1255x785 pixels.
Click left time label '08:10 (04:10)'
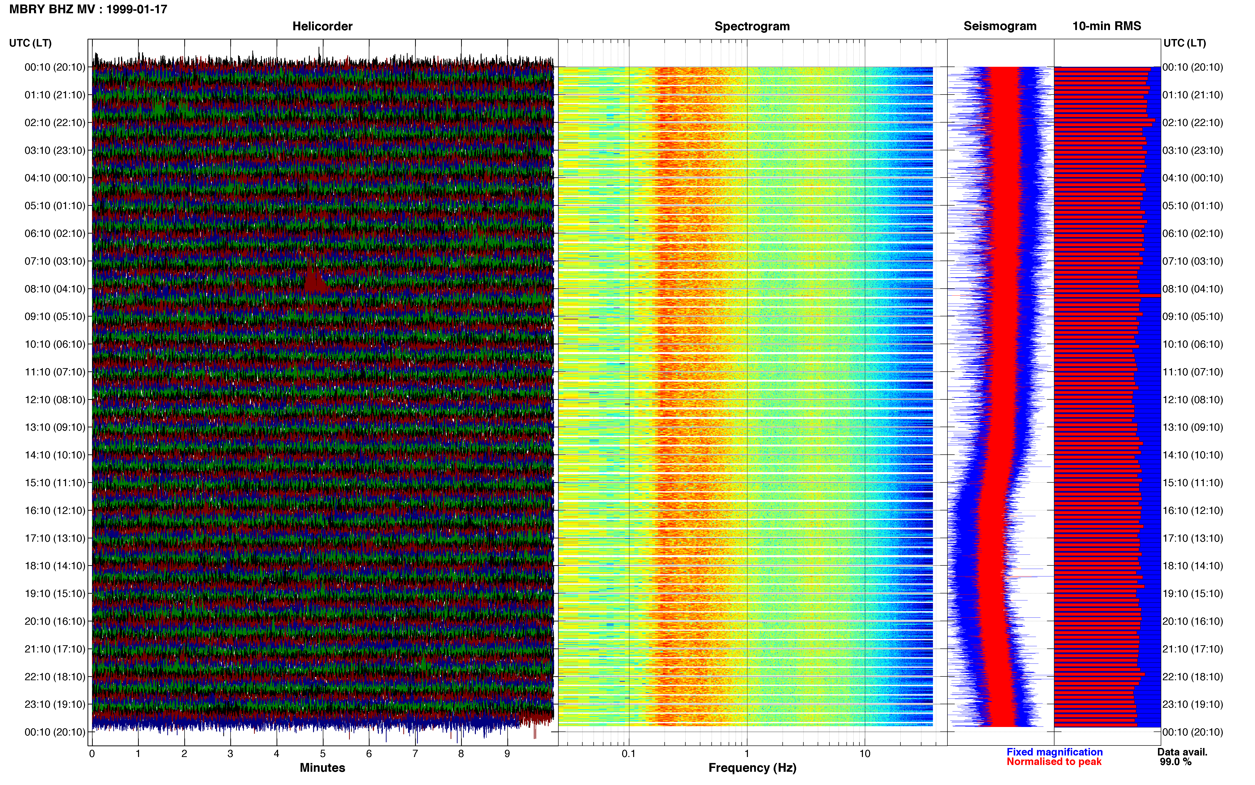[55, 289]
